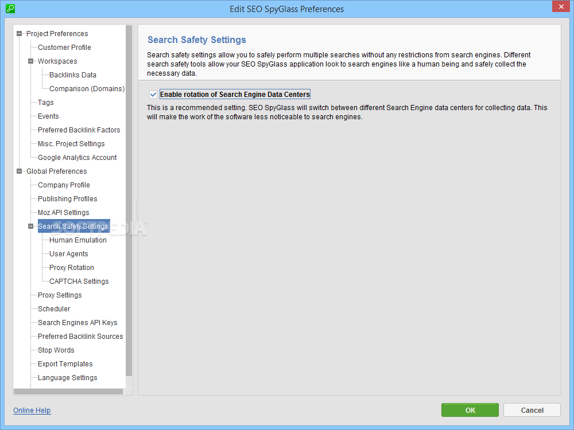
Task: Open Human Emulation settings
Action: pos(78,240)
